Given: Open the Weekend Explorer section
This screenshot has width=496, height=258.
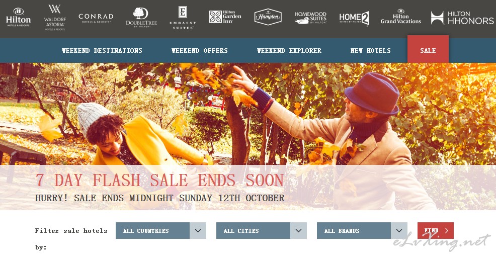Looking at the screenshot, I should click(x=289, y=51).
